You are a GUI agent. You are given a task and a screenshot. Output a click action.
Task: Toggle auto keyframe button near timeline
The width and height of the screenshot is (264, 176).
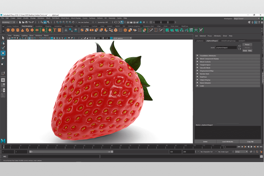(x=257, y=152)
